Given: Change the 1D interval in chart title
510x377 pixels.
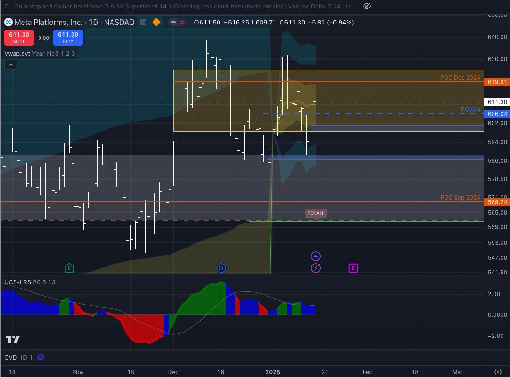Looking at the screenshot, I should (96, 23).
